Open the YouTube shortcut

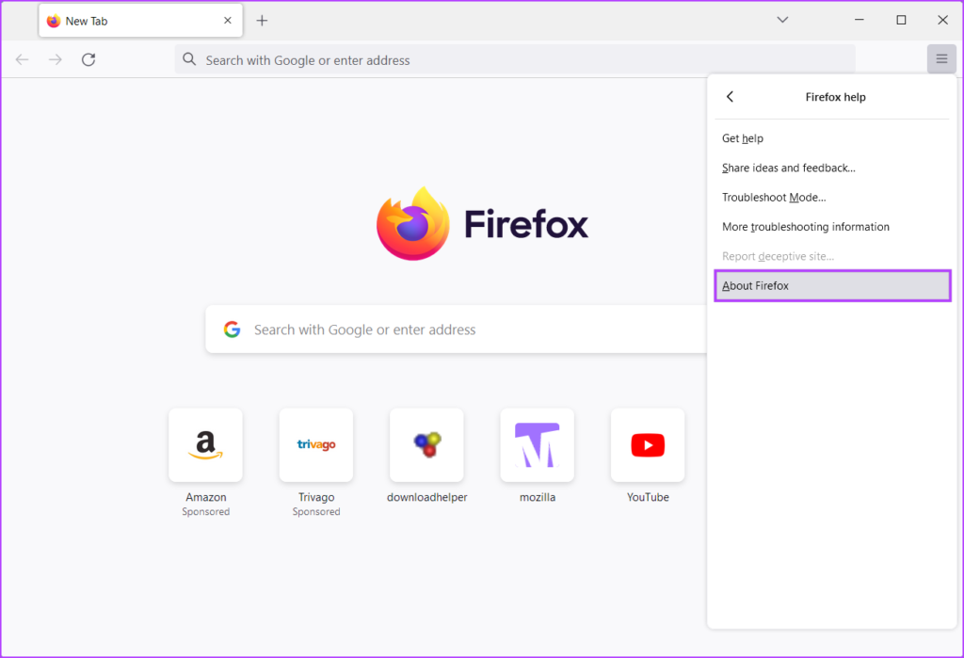[x=648, y=444]
